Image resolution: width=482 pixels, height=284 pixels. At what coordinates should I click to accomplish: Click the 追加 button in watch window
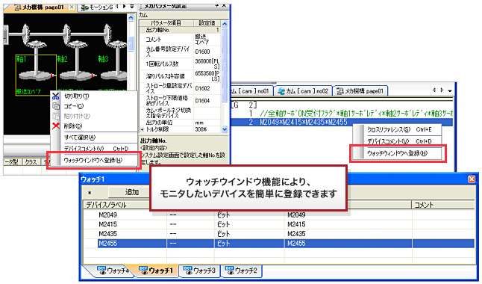[x=132, y=192]
